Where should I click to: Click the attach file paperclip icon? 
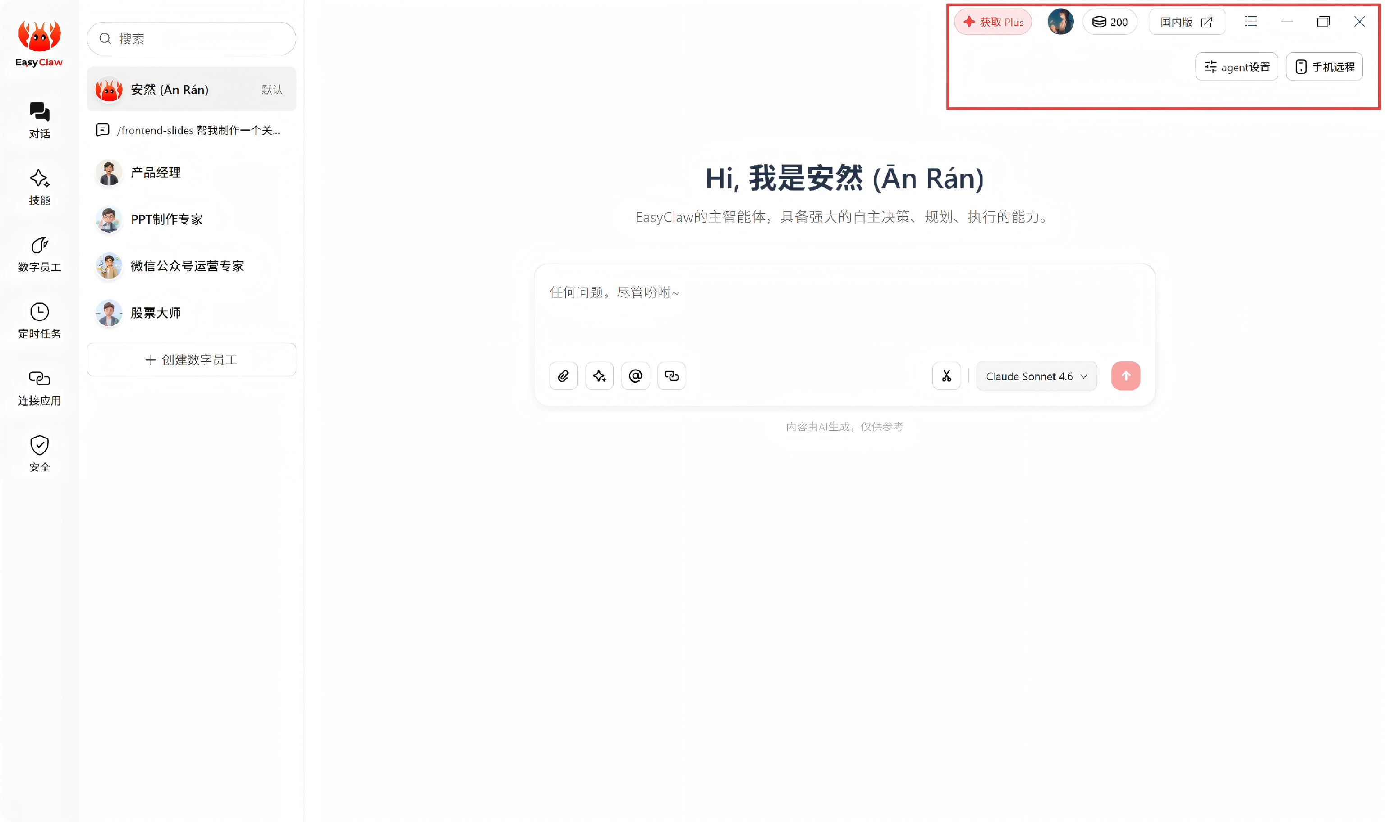(564, 376)
